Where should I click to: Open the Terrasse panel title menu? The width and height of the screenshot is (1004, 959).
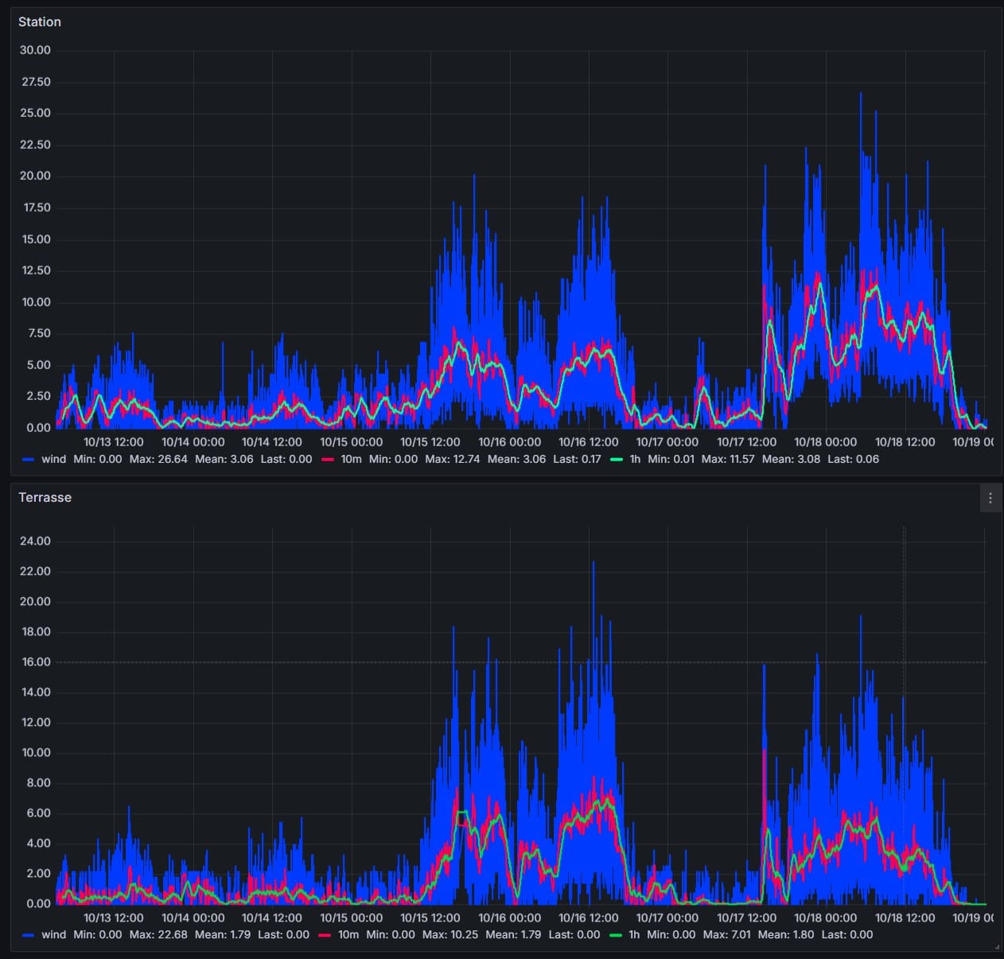45,497
